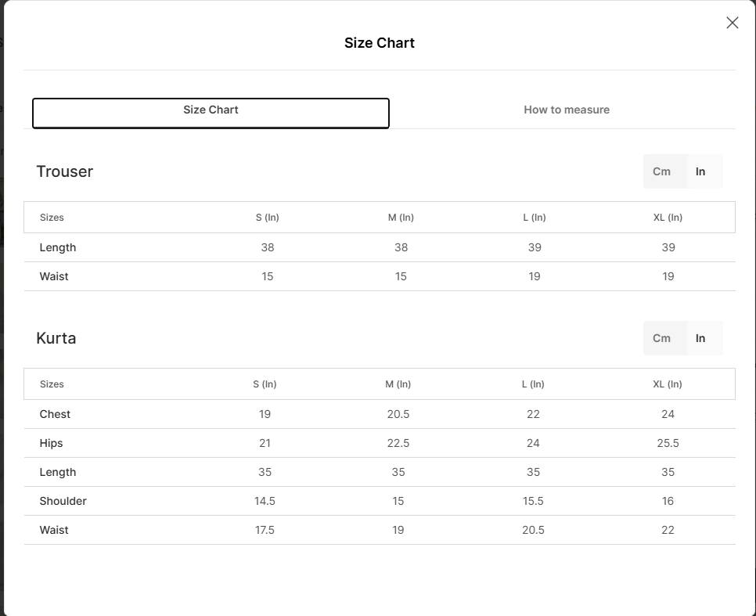This screenshot has width=756, height=616.
Task: Click the Trouser section heading
Action: tap(65, 171)
